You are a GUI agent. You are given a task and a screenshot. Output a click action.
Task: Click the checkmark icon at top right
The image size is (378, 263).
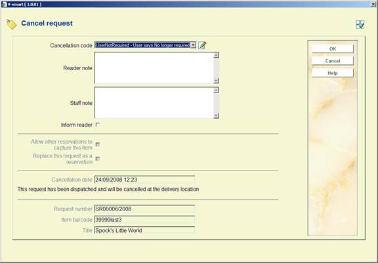360,24
